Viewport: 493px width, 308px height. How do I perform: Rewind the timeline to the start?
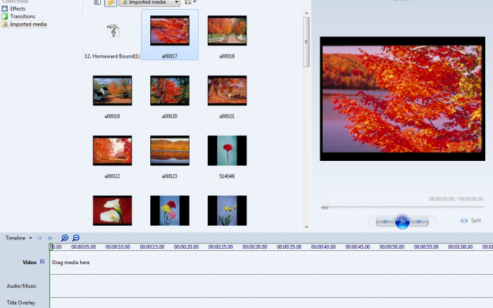39,238
